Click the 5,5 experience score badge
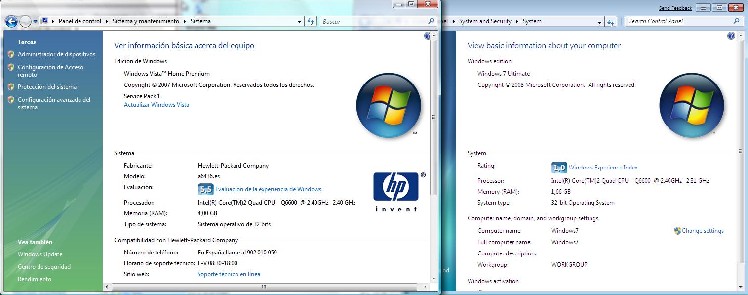 pos(205,189)
